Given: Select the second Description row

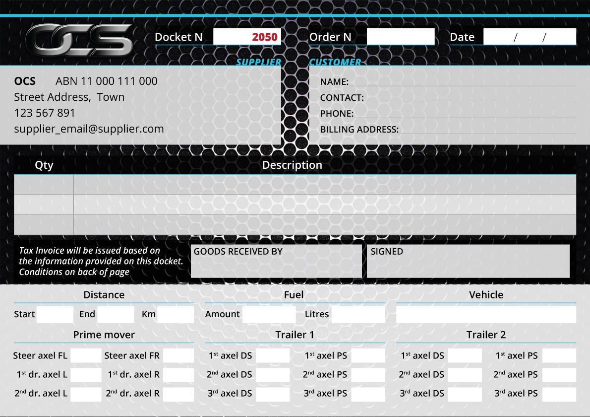Looking at the screenshot, I should click(x=324, y=205).
